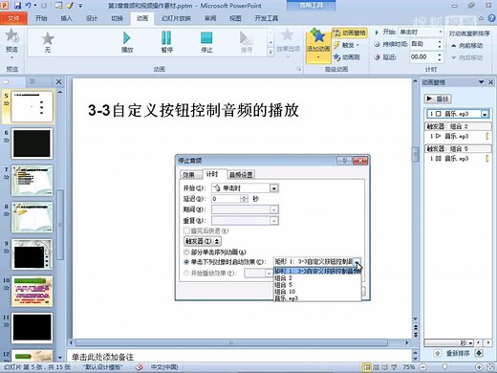Expand the animation gallery More arrow
The height and width of the screenshot is (373, 497).
(x=270, y=52)
